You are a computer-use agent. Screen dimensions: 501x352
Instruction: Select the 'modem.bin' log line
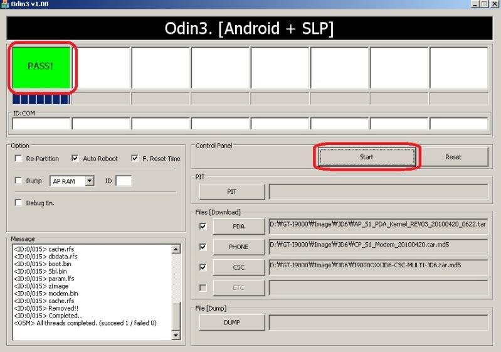46,294
